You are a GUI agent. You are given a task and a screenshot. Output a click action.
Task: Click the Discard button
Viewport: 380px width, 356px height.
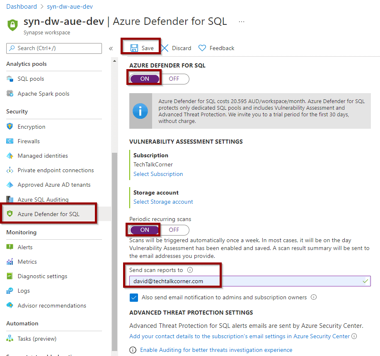(176, 48)
